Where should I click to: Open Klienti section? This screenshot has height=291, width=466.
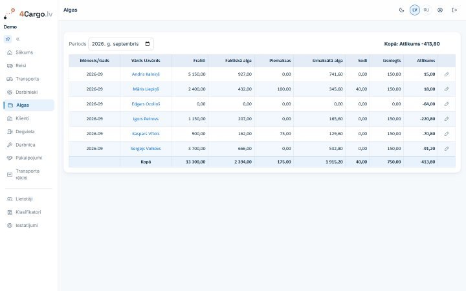[29, 118]
